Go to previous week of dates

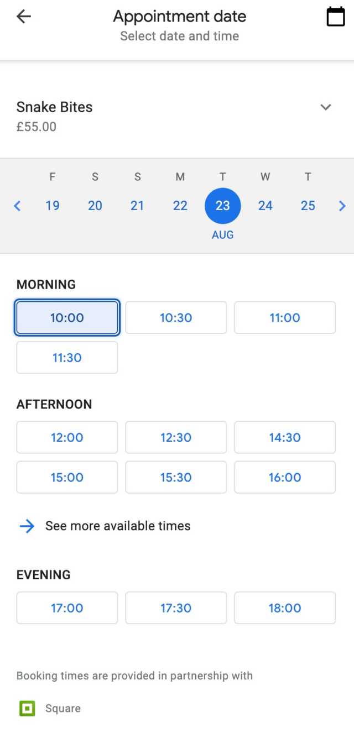[17, 206]
